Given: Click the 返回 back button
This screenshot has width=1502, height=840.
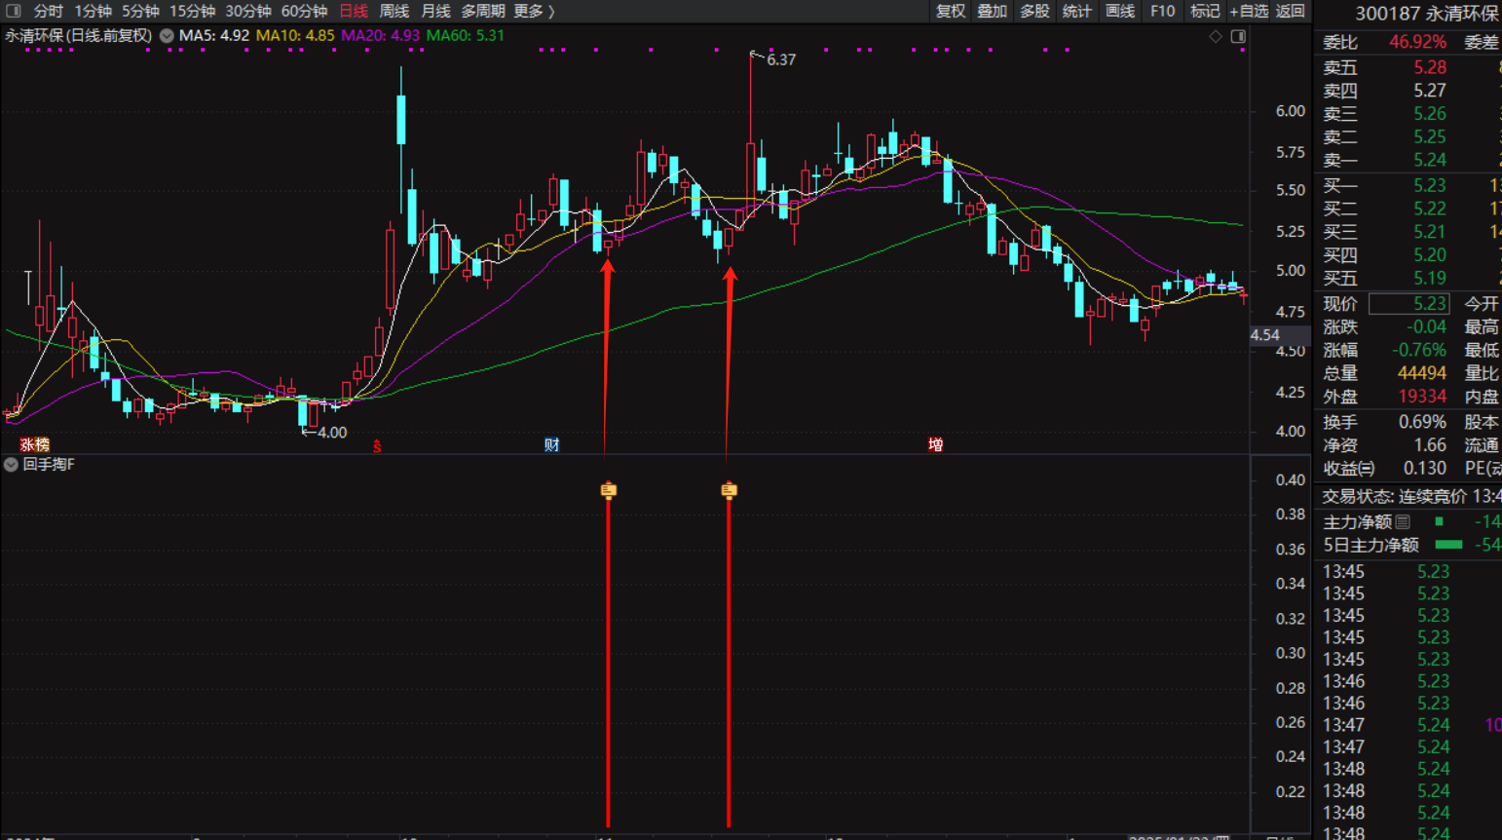Looking at the screenshot, I should click(x=1291, y=11).
